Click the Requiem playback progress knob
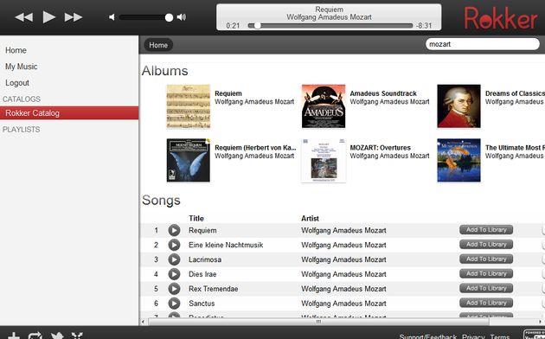 [257, 25]
